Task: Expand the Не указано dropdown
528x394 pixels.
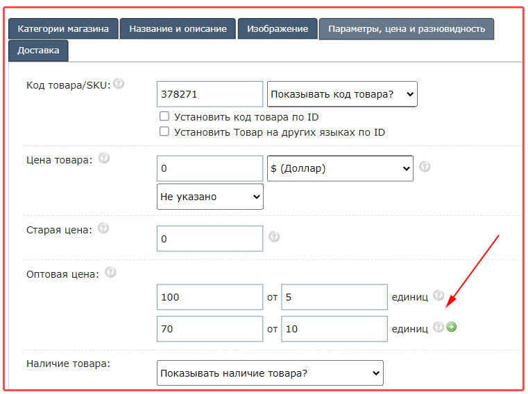Action: (210, 197)
